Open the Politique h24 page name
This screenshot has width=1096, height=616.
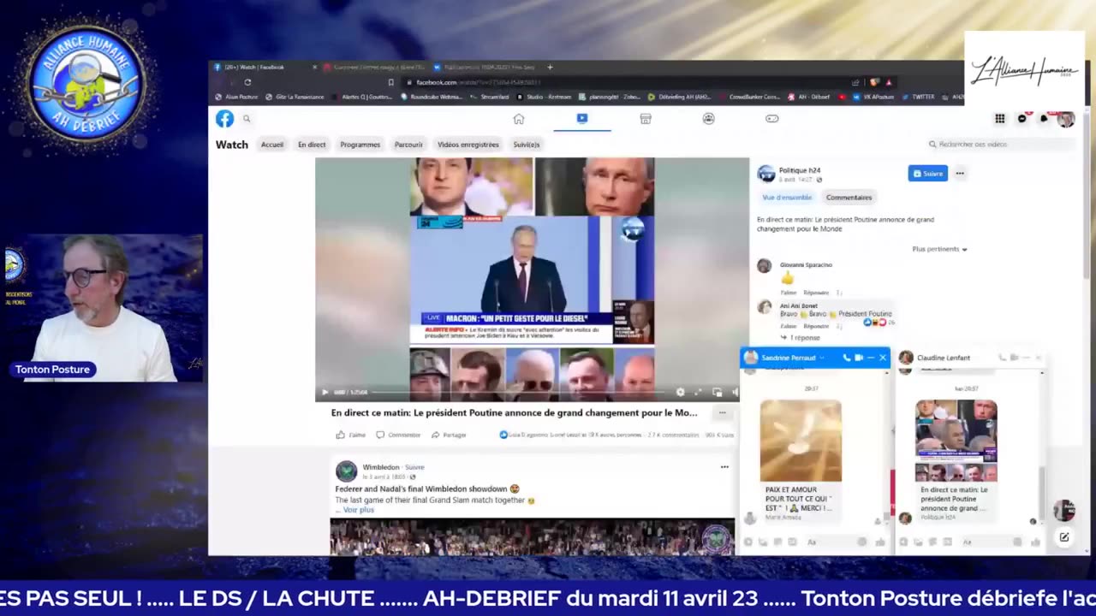[800, 170]
